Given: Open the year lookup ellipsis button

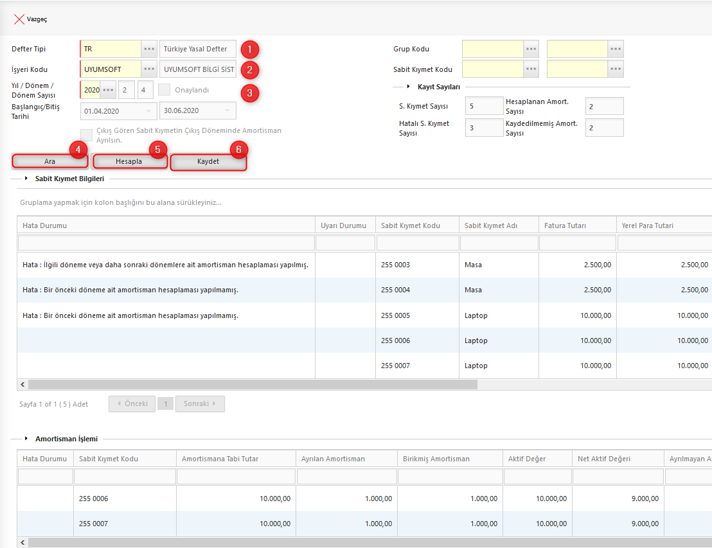Looking at the screenshot, I should pos(108,90).
